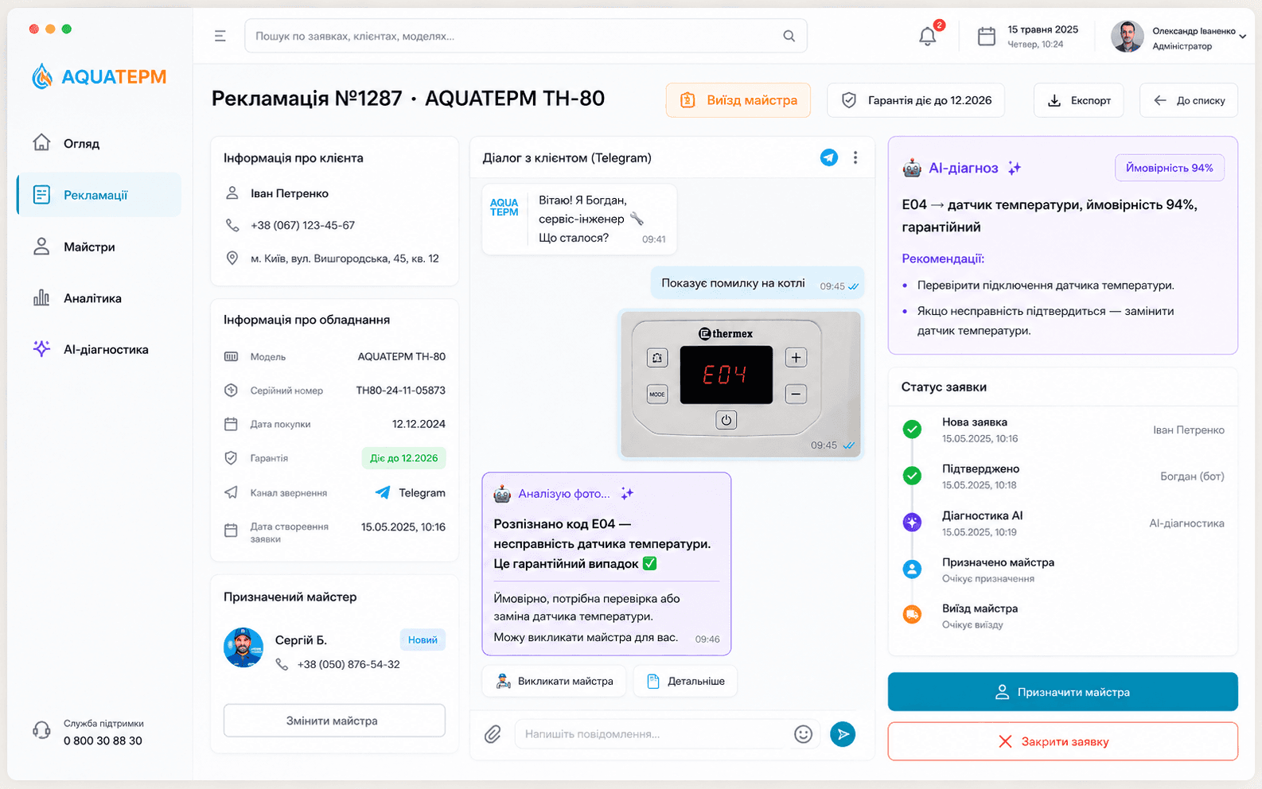Click support number 0 800 30 88 30
Screen dimensions: 1262x789
click(x=103, y=740)
